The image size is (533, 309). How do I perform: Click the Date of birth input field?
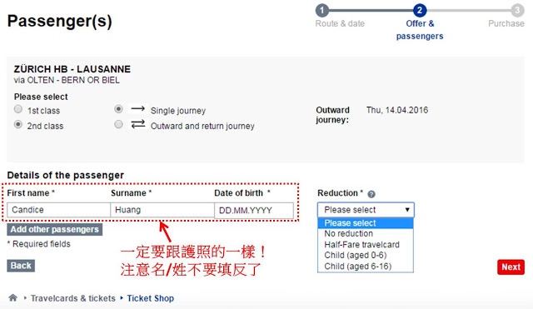pos(254,211)
